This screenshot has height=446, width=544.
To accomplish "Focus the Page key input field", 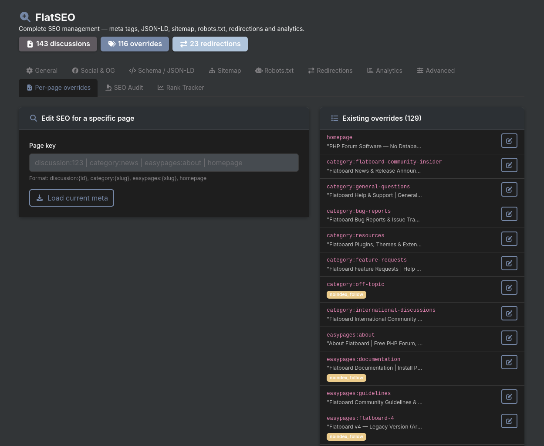I will [x=164, y=163].
